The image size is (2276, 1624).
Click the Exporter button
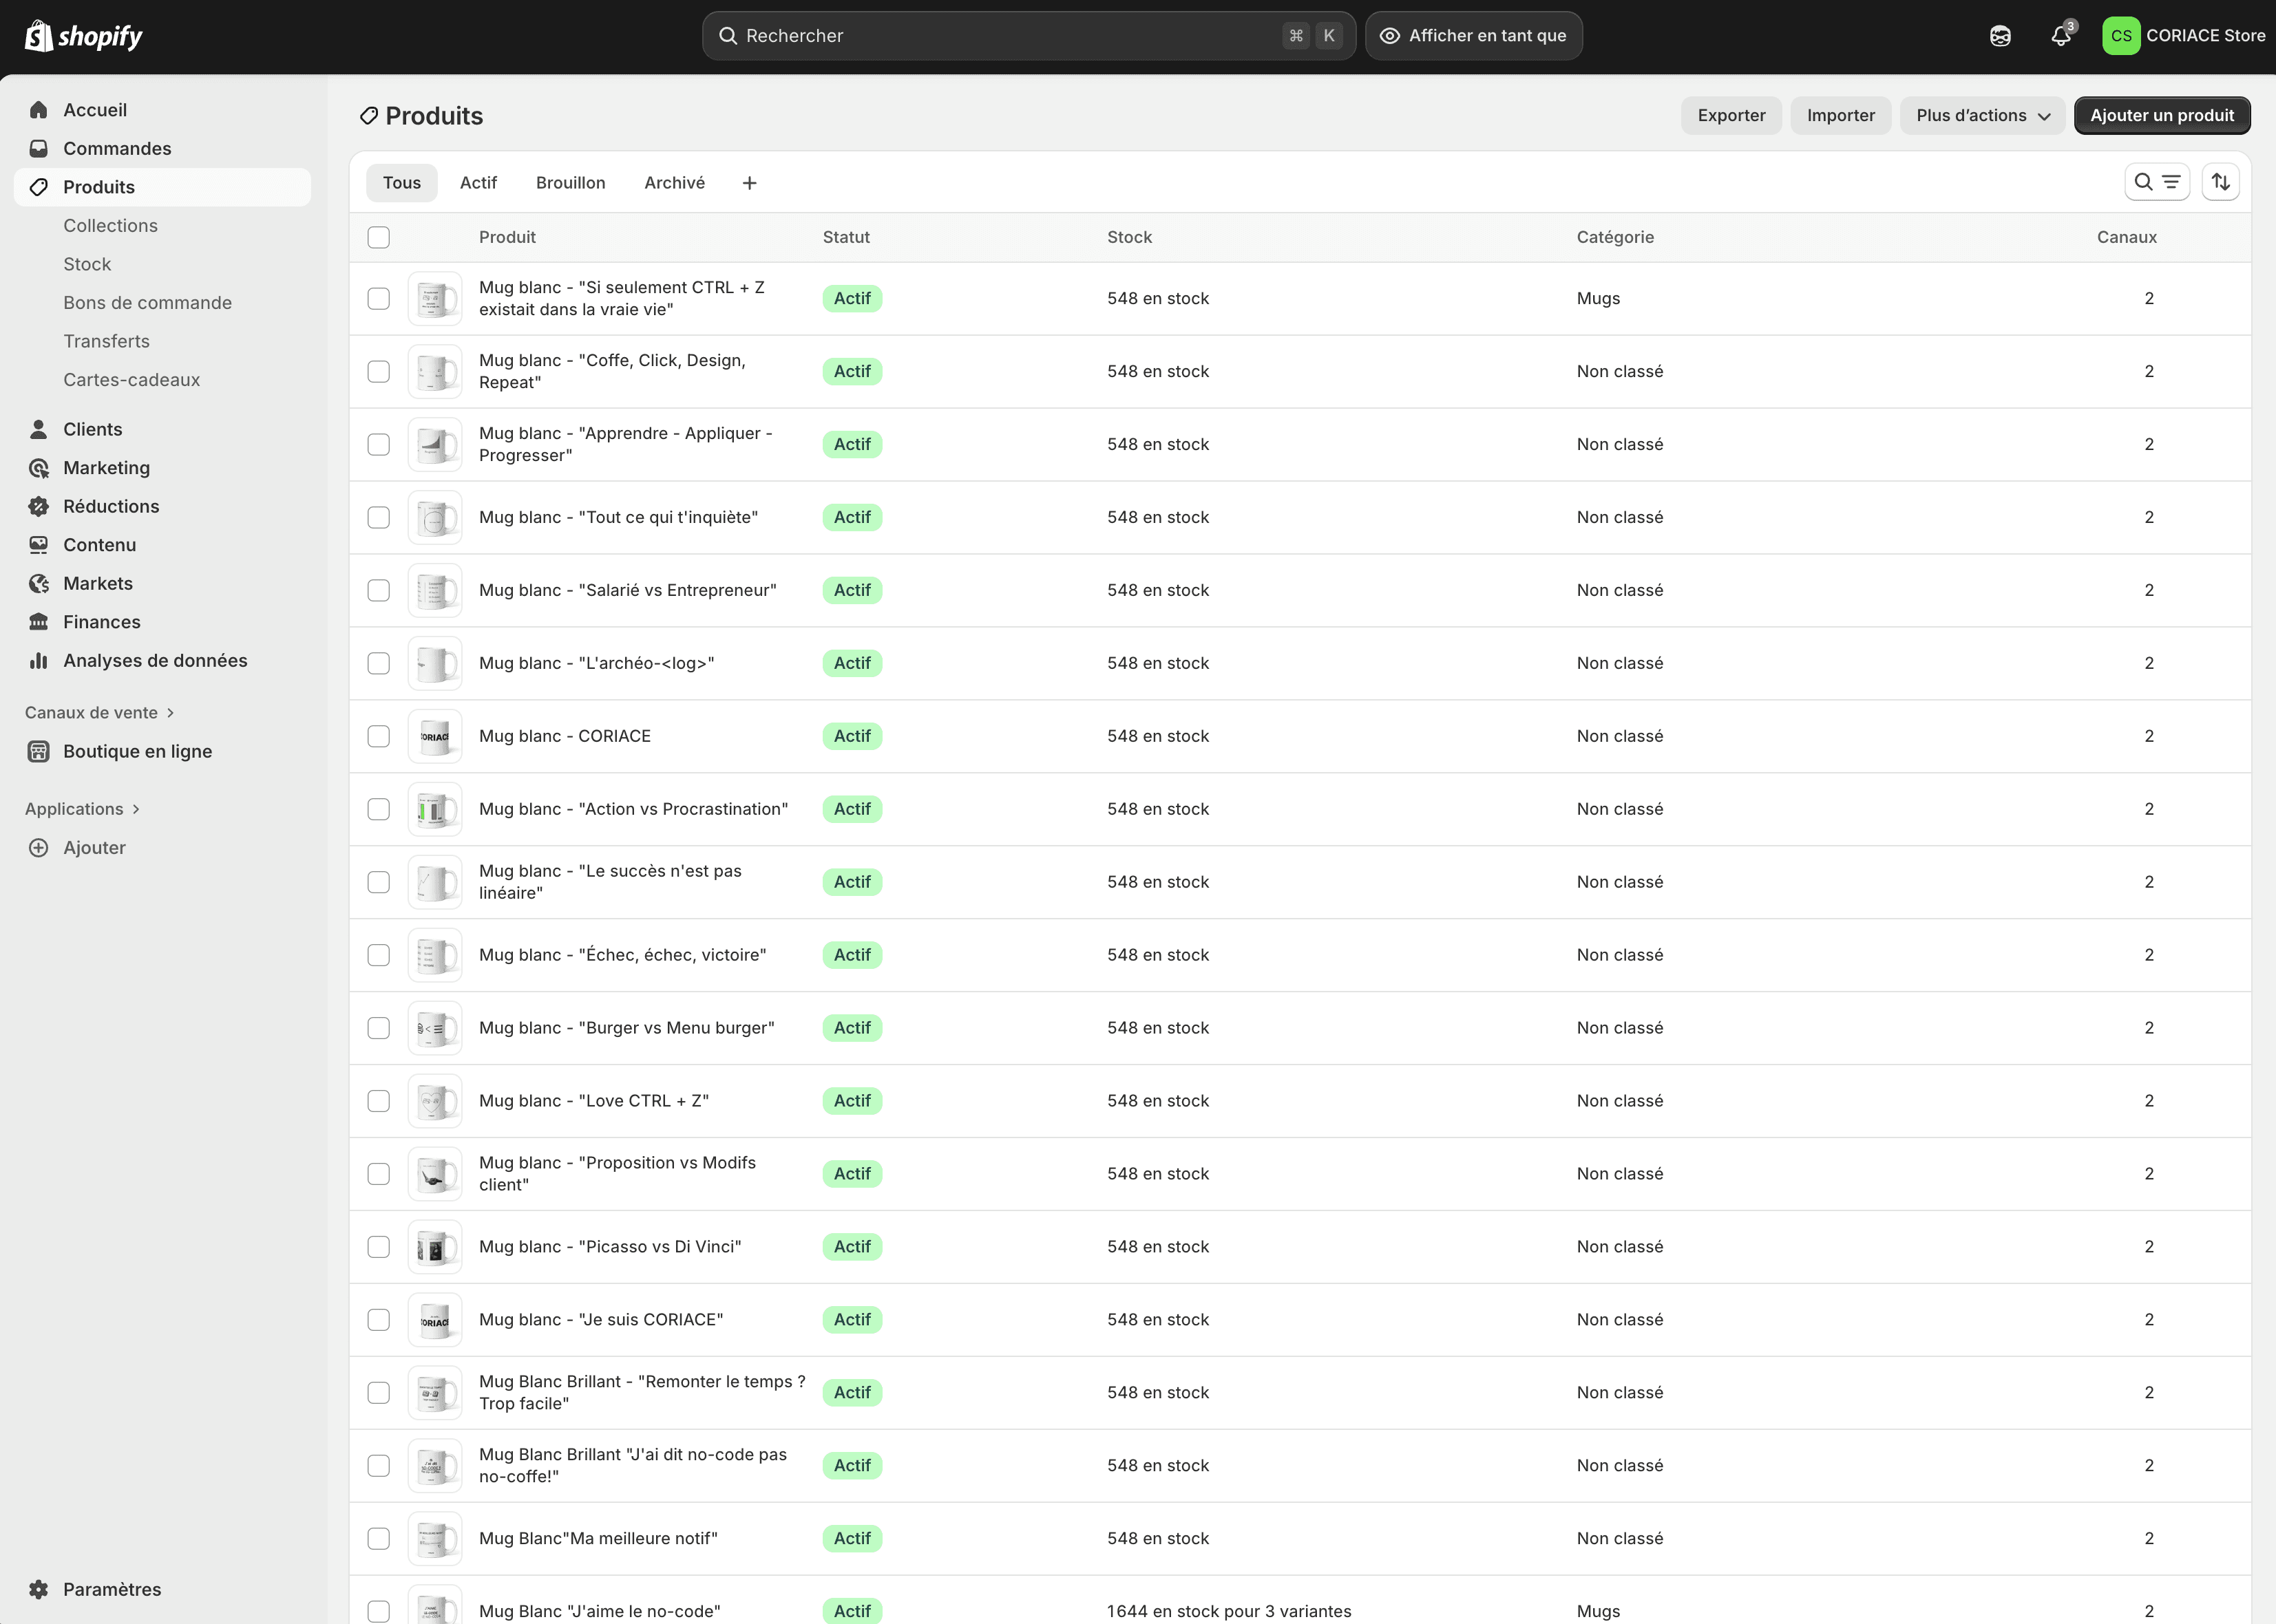pyautogui.click(x=1730, y=115)
